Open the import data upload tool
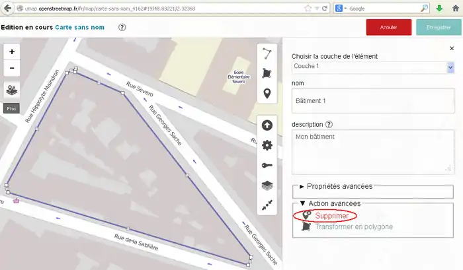Image resolution: width=463 pixels, height=270 pixels. (267, 125)
